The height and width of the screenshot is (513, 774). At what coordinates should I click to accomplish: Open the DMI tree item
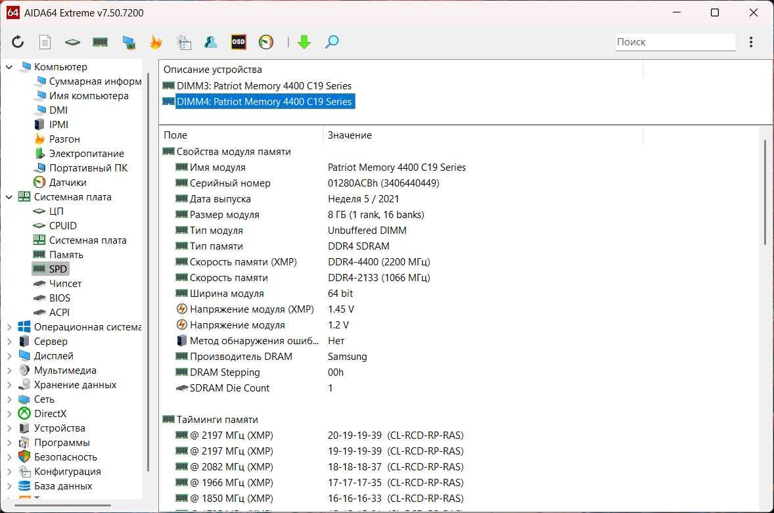[51, 110]
